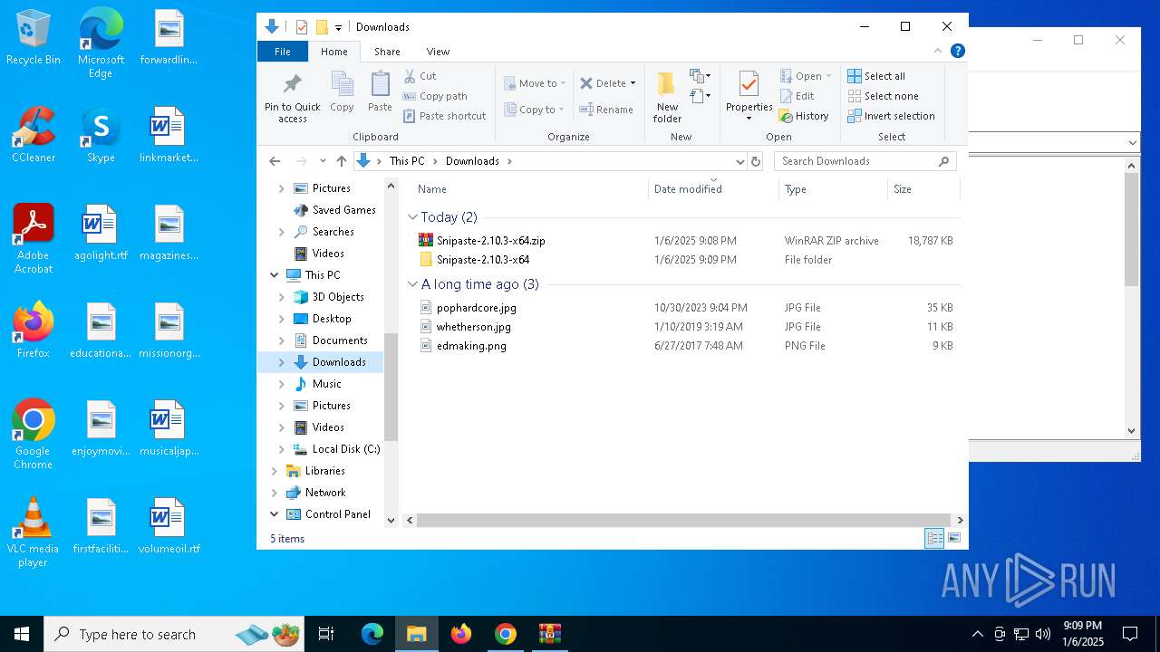
Task: Click navigation pane scroll down arrow
Action: [391, 520]
